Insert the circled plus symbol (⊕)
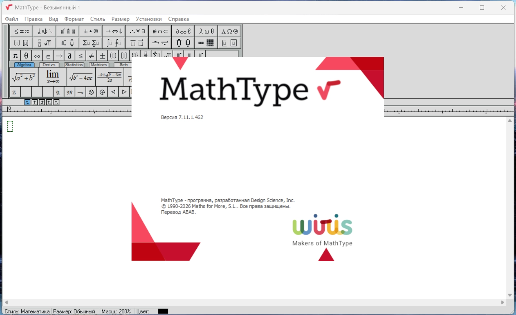This screenshot has height=315, width=516. (102, 92)
